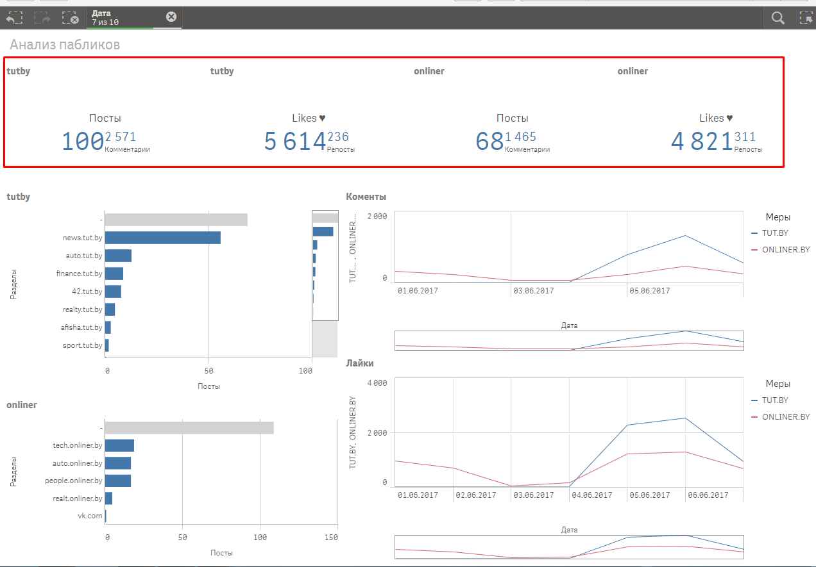Clear all selections with toolbar icon
Screen dimensions: 816x567
pyautogui.click(x=70, y=19)
